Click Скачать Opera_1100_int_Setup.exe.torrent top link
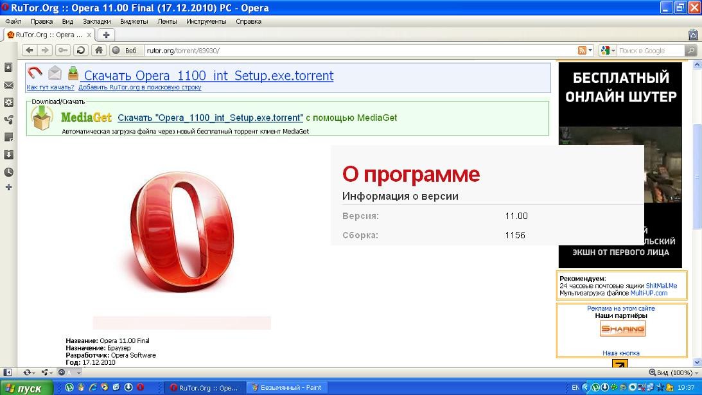 209,76
